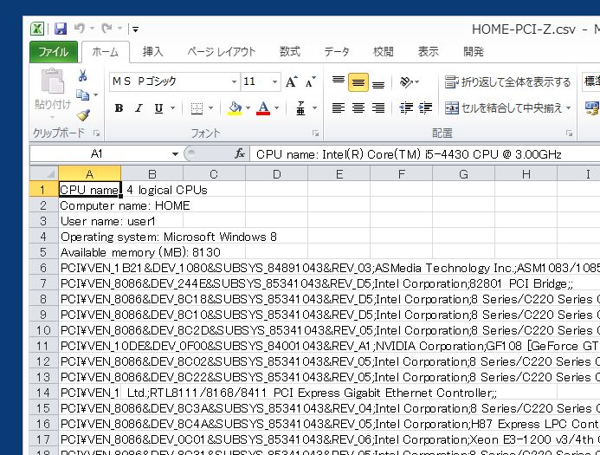This screenshot has width=600, height=455.
Task: Copy the selection with the copy icon
Action: click(82, 94)
